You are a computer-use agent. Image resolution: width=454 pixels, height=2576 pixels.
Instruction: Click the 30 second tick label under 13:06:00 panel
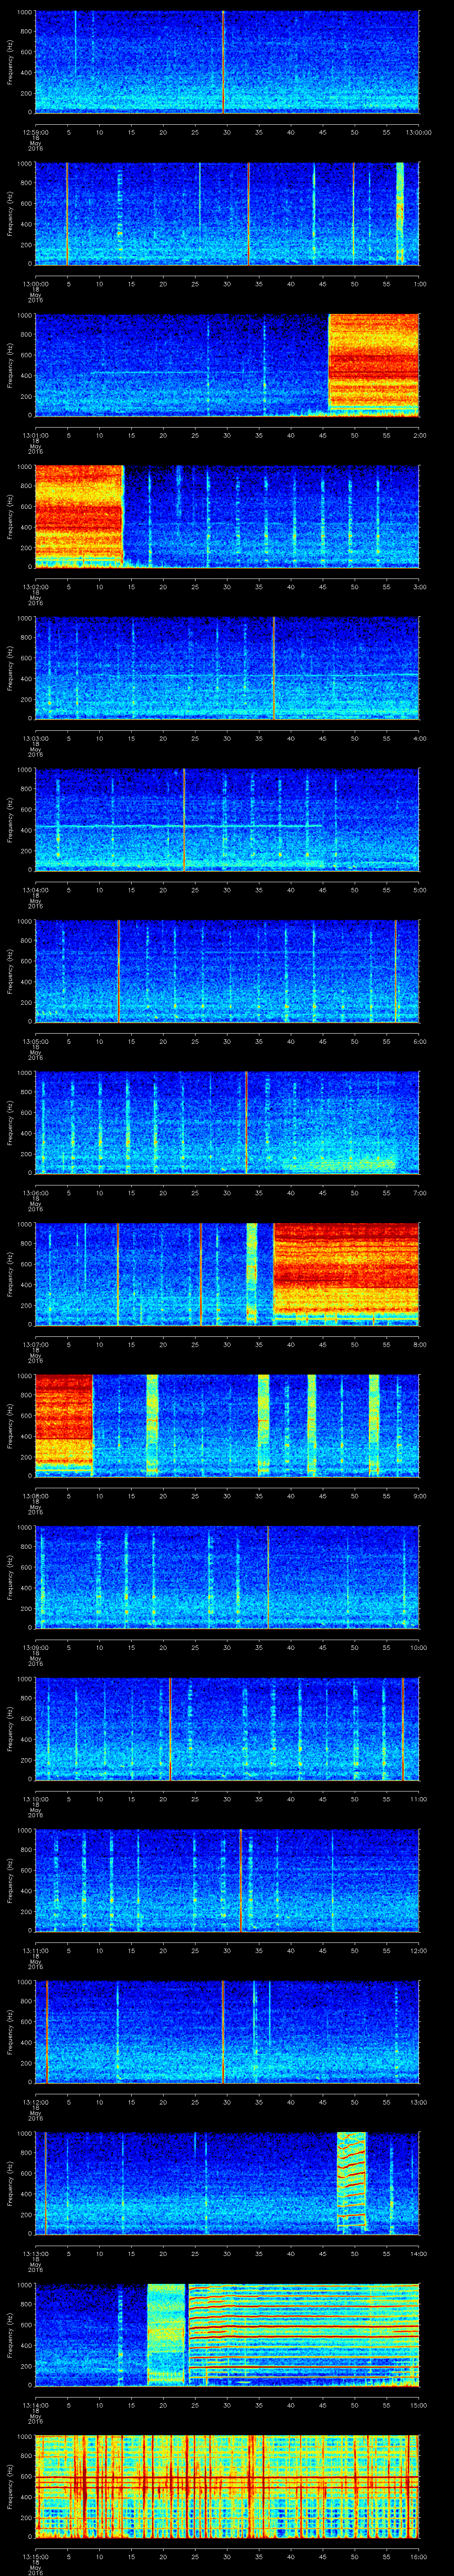tap(227, 1192)
